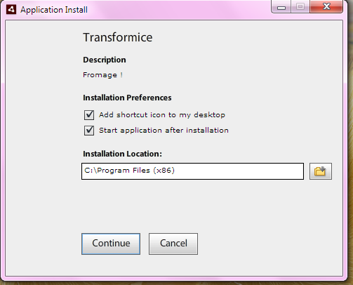353x285 pixels.
Task: Close the Application Install window
Action: click(326, 6)
